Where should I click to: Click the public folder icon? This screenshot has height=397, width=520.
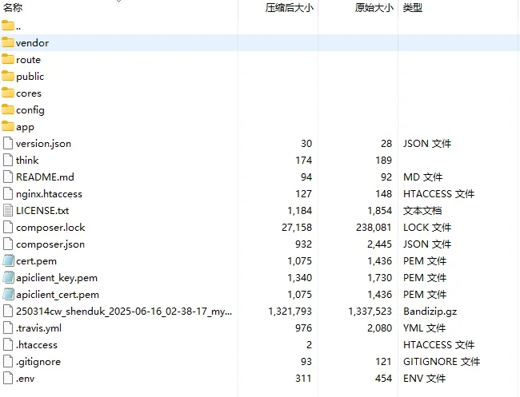pyautogui.click(x=8, y=77)
